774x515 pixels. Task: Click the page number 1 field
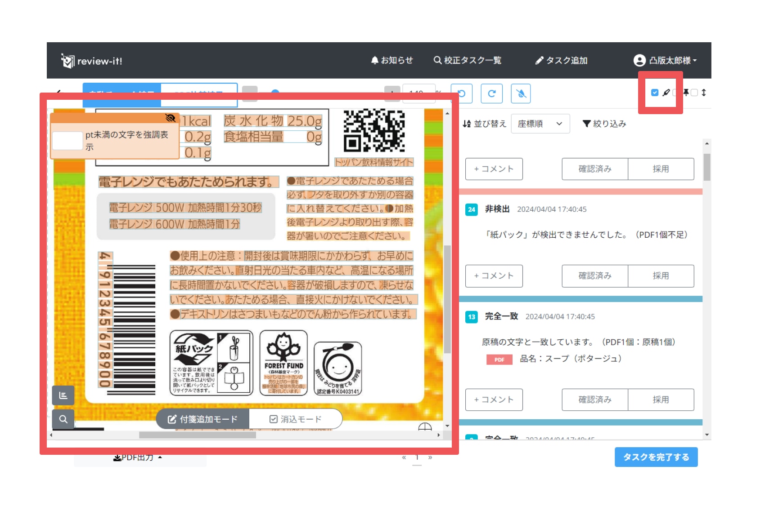[417, 458]
